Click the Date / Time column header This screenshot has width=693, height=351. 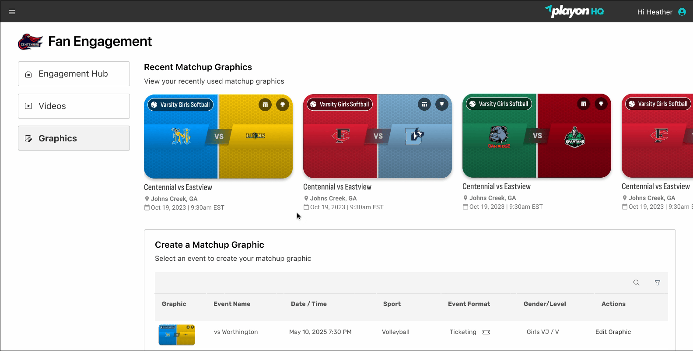click(x=309, y=304)
